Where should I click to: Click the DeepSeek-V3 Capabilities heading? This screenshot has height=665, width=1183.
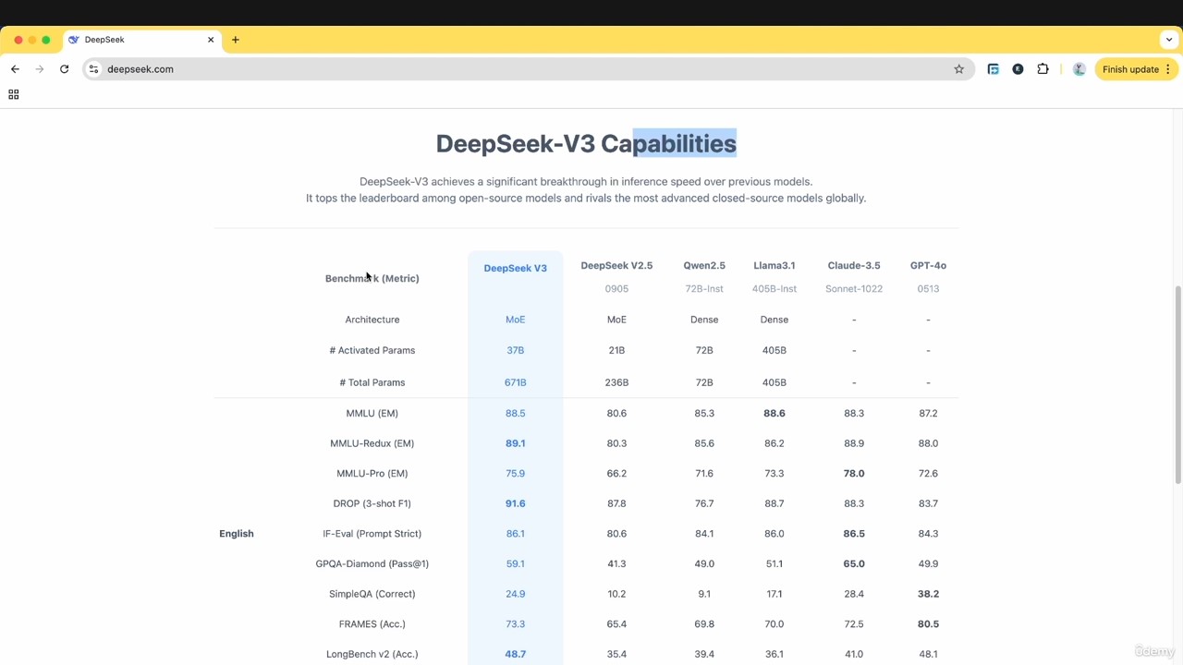point(586,144)
